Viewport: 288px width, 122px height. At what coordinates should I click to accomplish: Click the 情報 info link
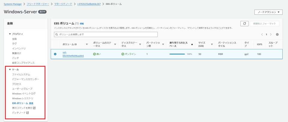point(82,24)
